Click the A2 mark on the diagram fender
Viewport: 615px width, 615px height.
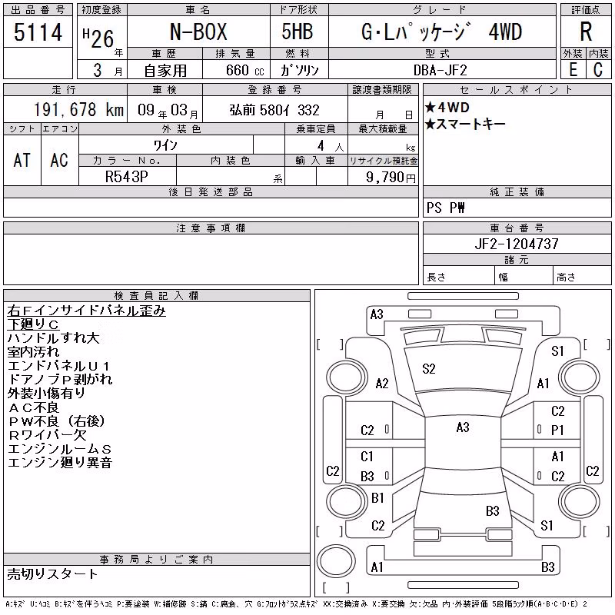[382, 383]
